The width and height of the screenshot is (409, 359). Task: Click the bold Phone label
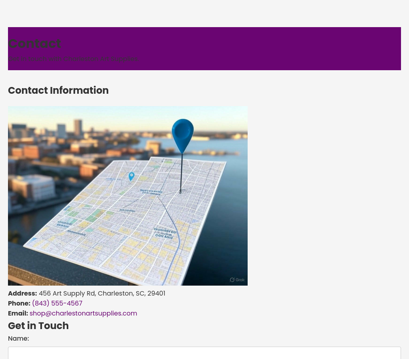[x=19, y=303]
